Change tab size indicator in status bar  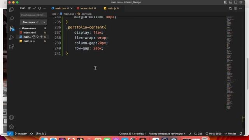point(167,134)
